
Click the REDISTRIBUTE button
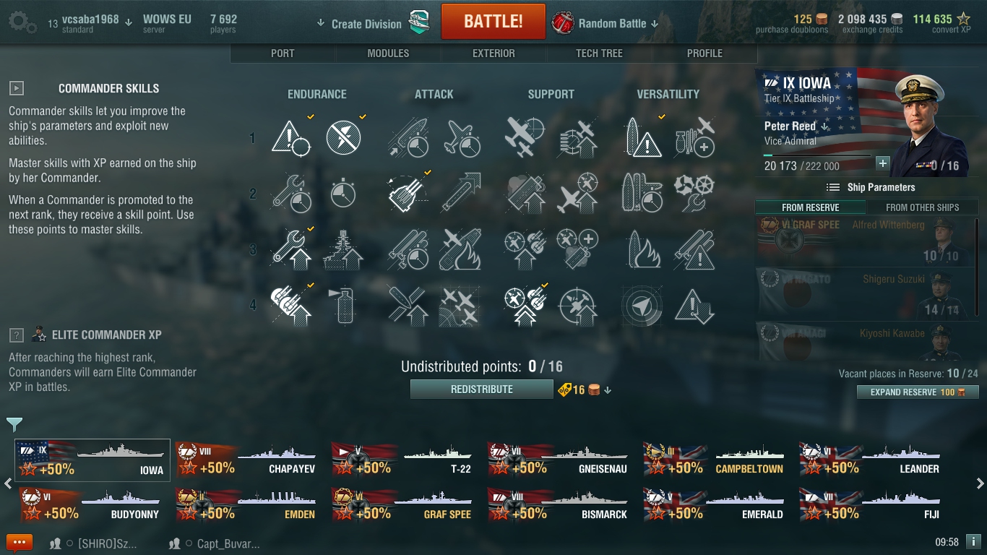(482, 390)
